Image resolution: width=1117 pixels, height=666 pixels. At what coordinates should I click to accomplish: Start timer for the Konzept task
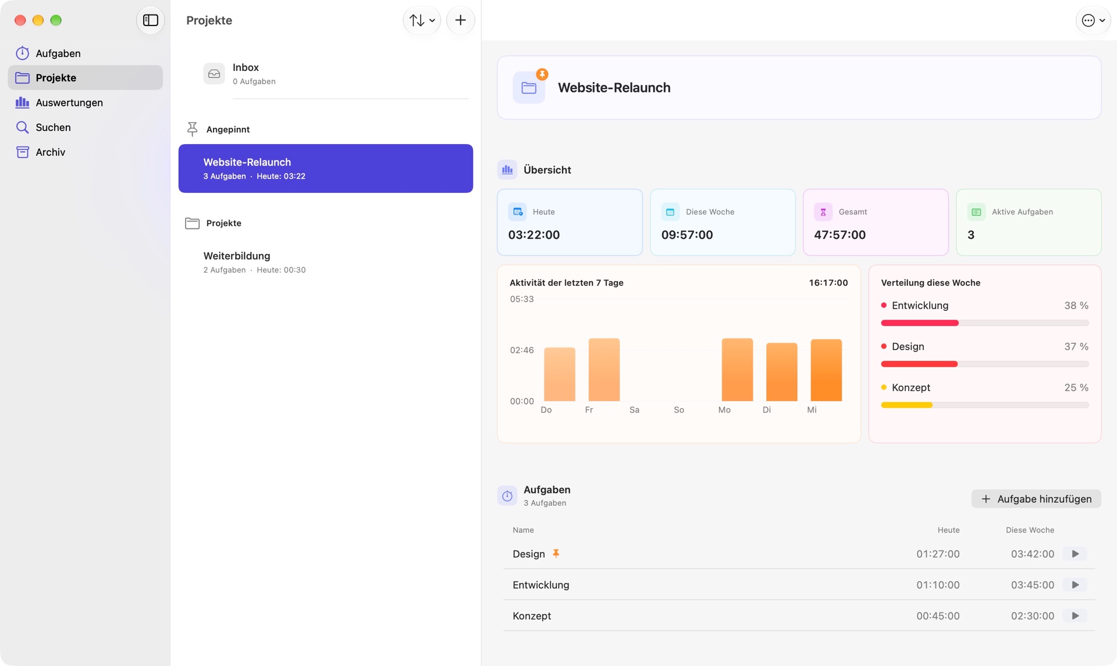1075,615
